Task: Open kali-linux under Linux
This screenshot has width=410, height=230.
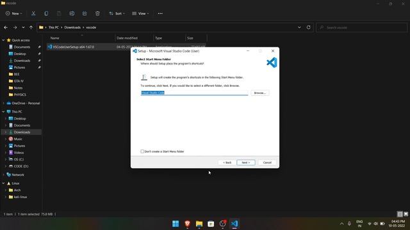Action: click(x=20, y=197)
